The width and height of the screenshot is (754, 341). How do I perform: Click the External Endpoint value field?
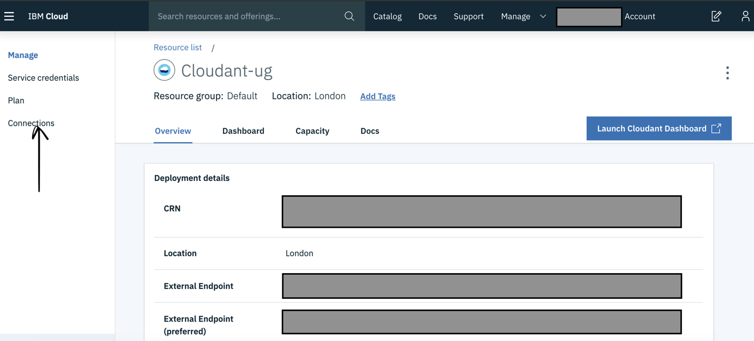482,286
